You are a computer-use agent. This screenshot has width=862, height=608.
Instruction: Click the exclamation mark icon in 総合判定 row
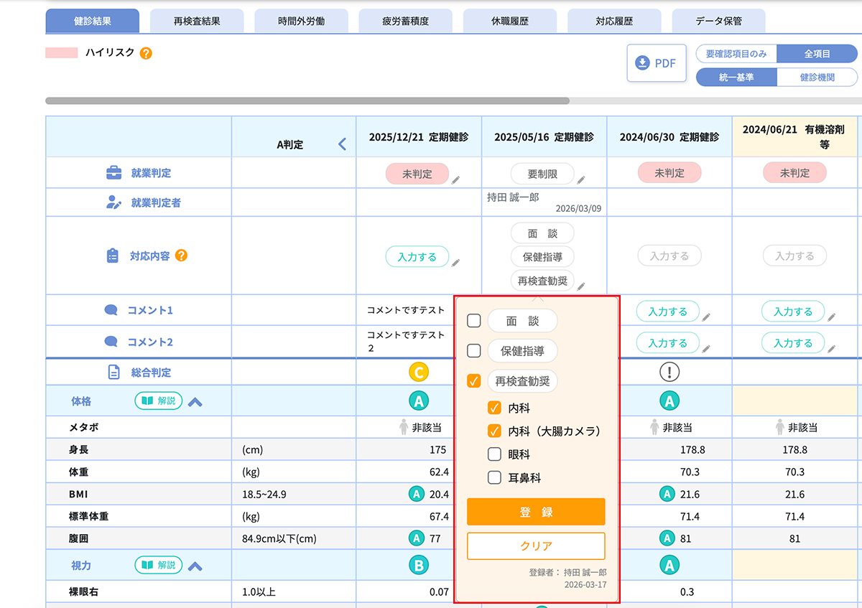click(669, 372)
